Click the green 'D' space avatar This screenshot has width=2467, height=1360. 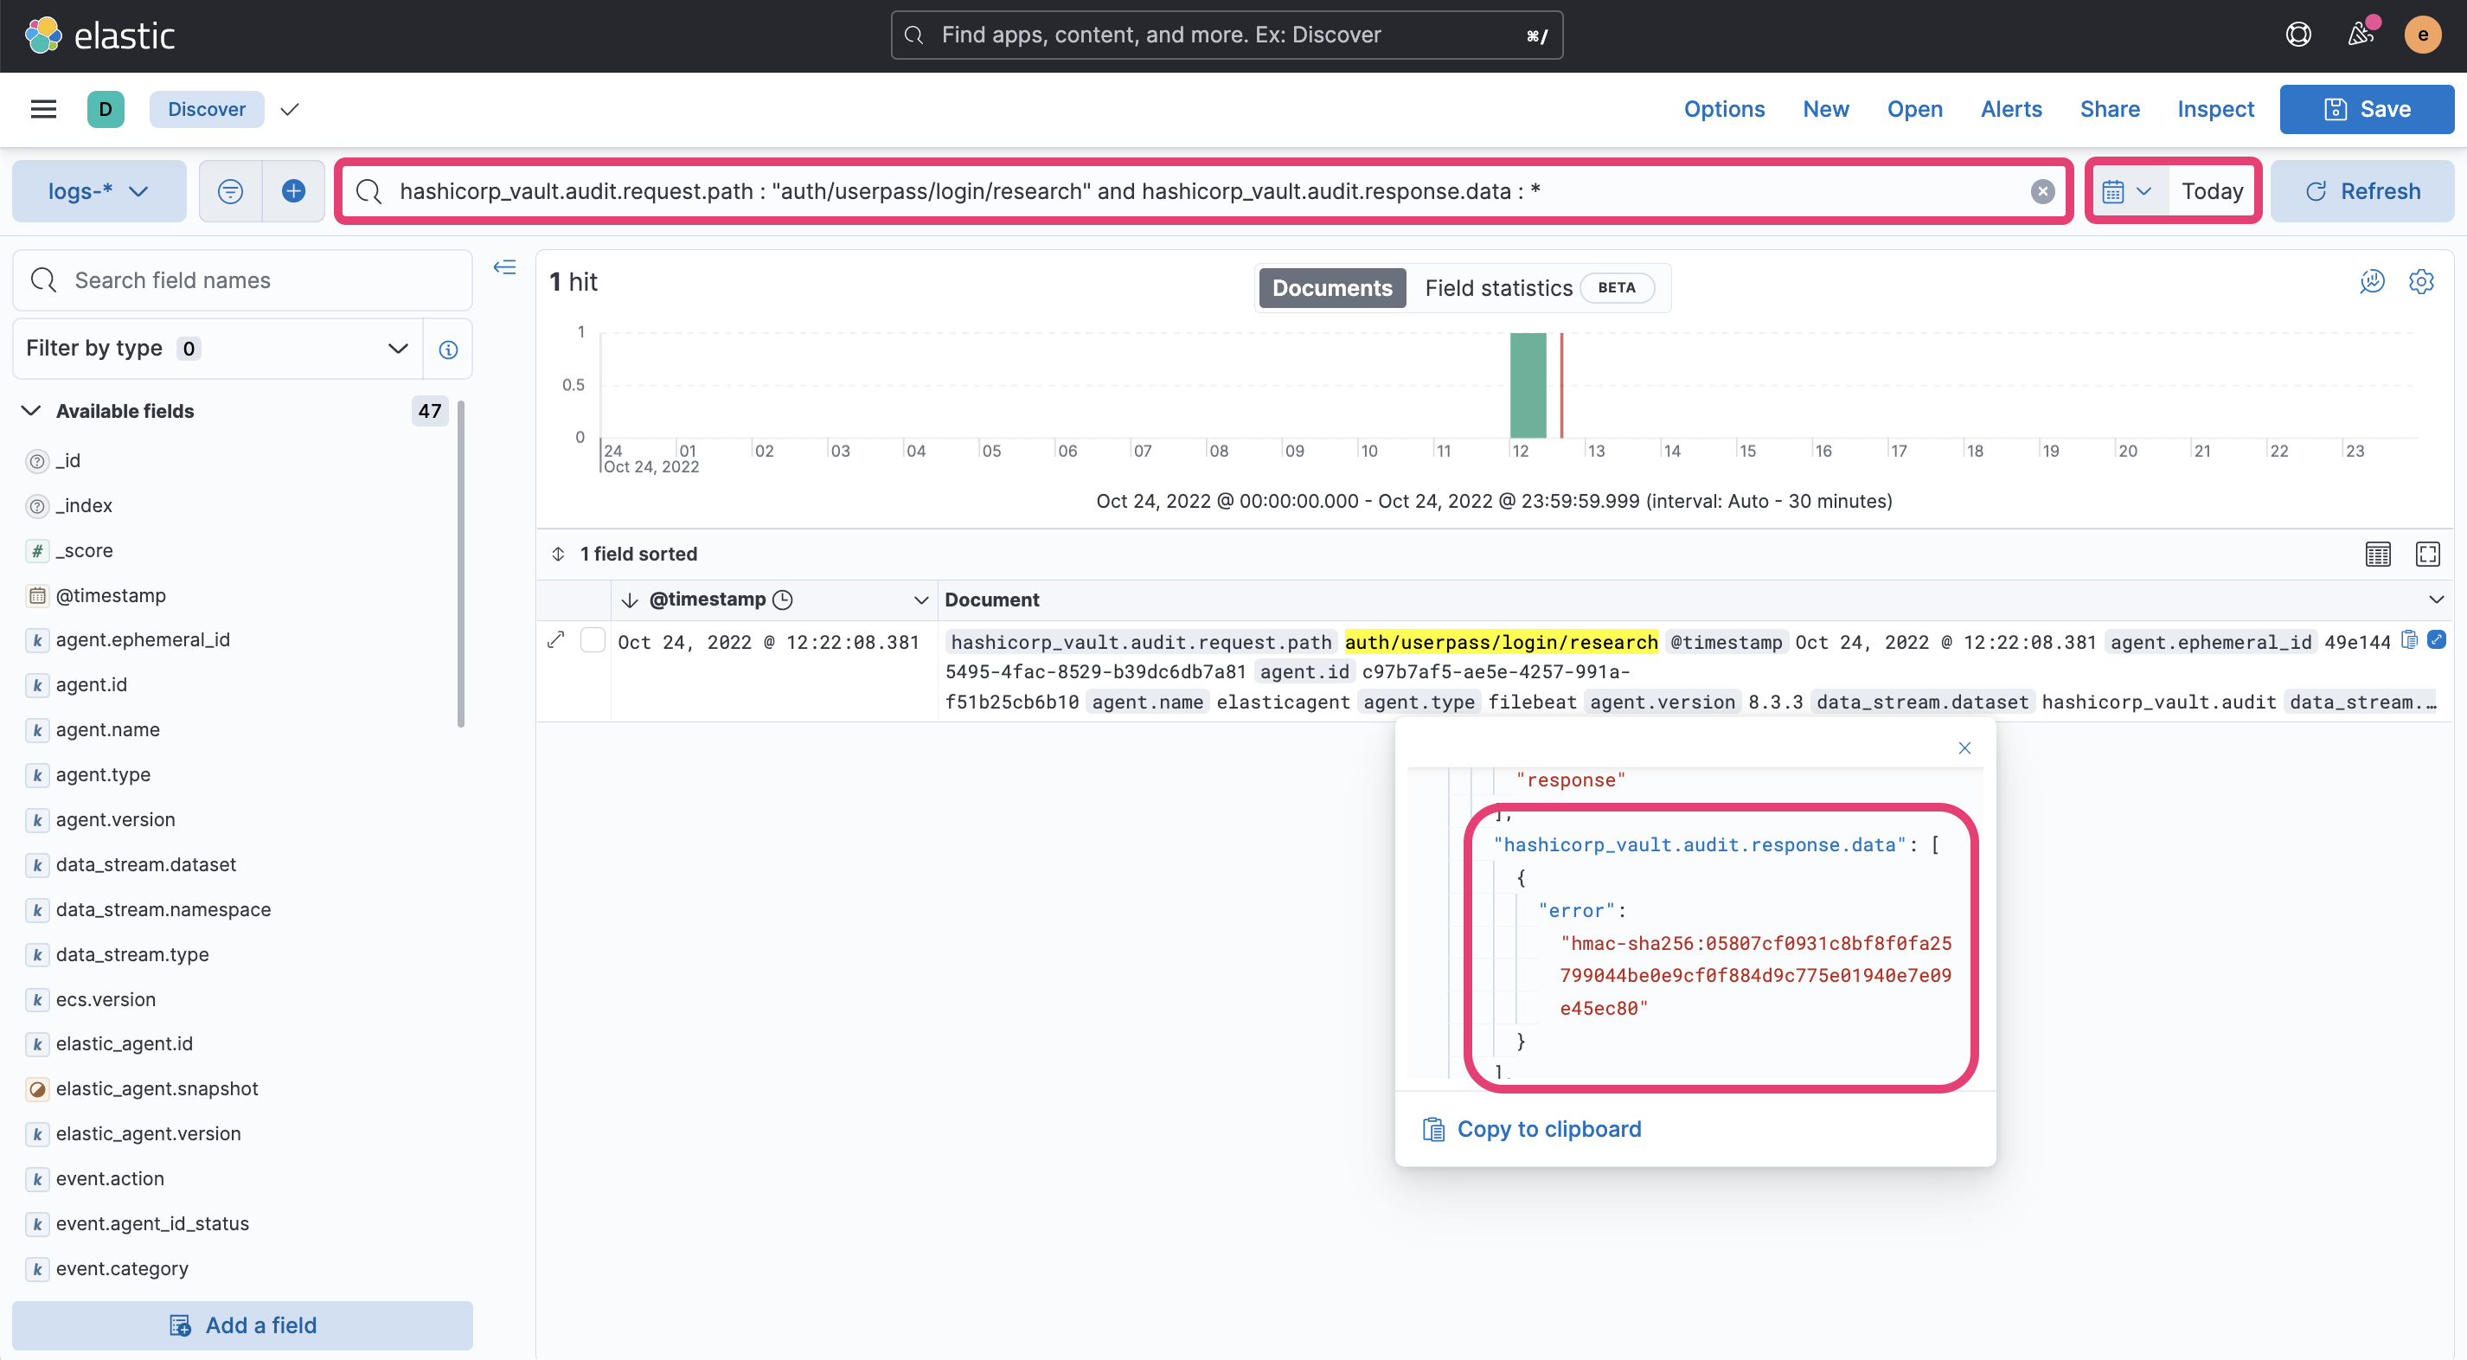pos(106,109)
